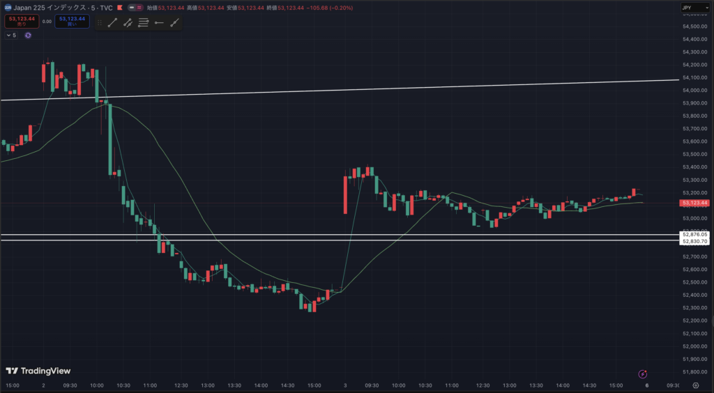Select the ray line drawing tool
714x393 pixels.
coord(128,22)
